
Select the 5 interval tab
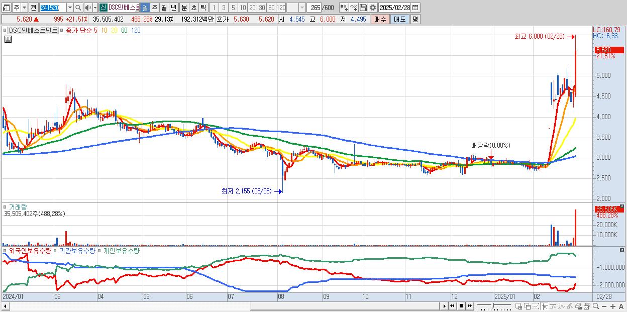(233, 8)
